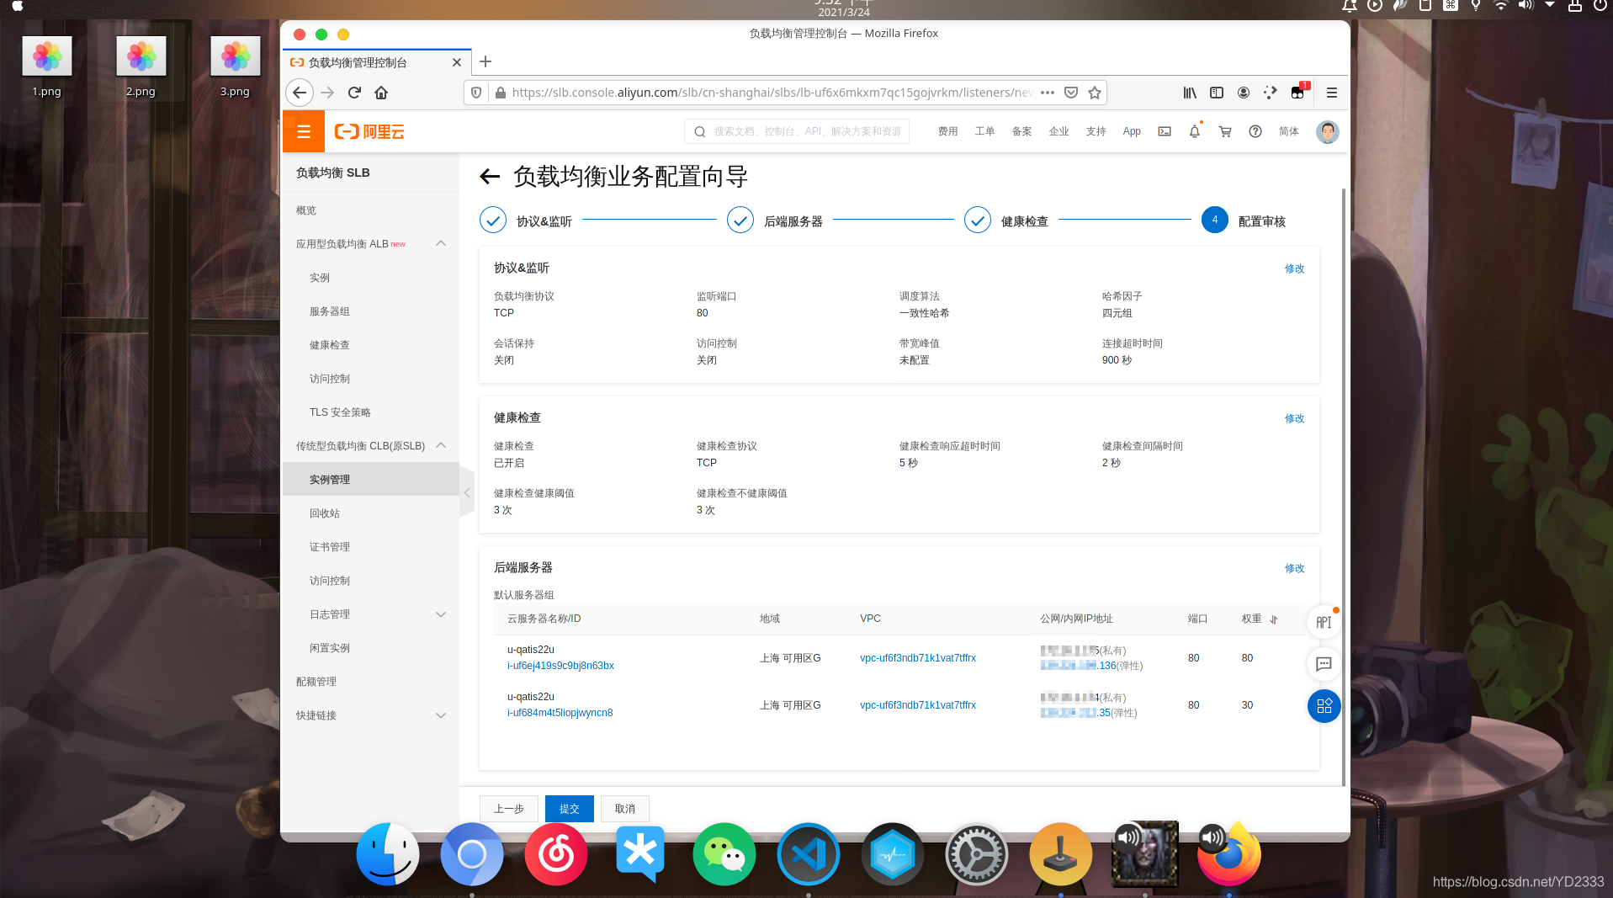
Task: Open the 费用 top menu
Action: pos(948,131)
